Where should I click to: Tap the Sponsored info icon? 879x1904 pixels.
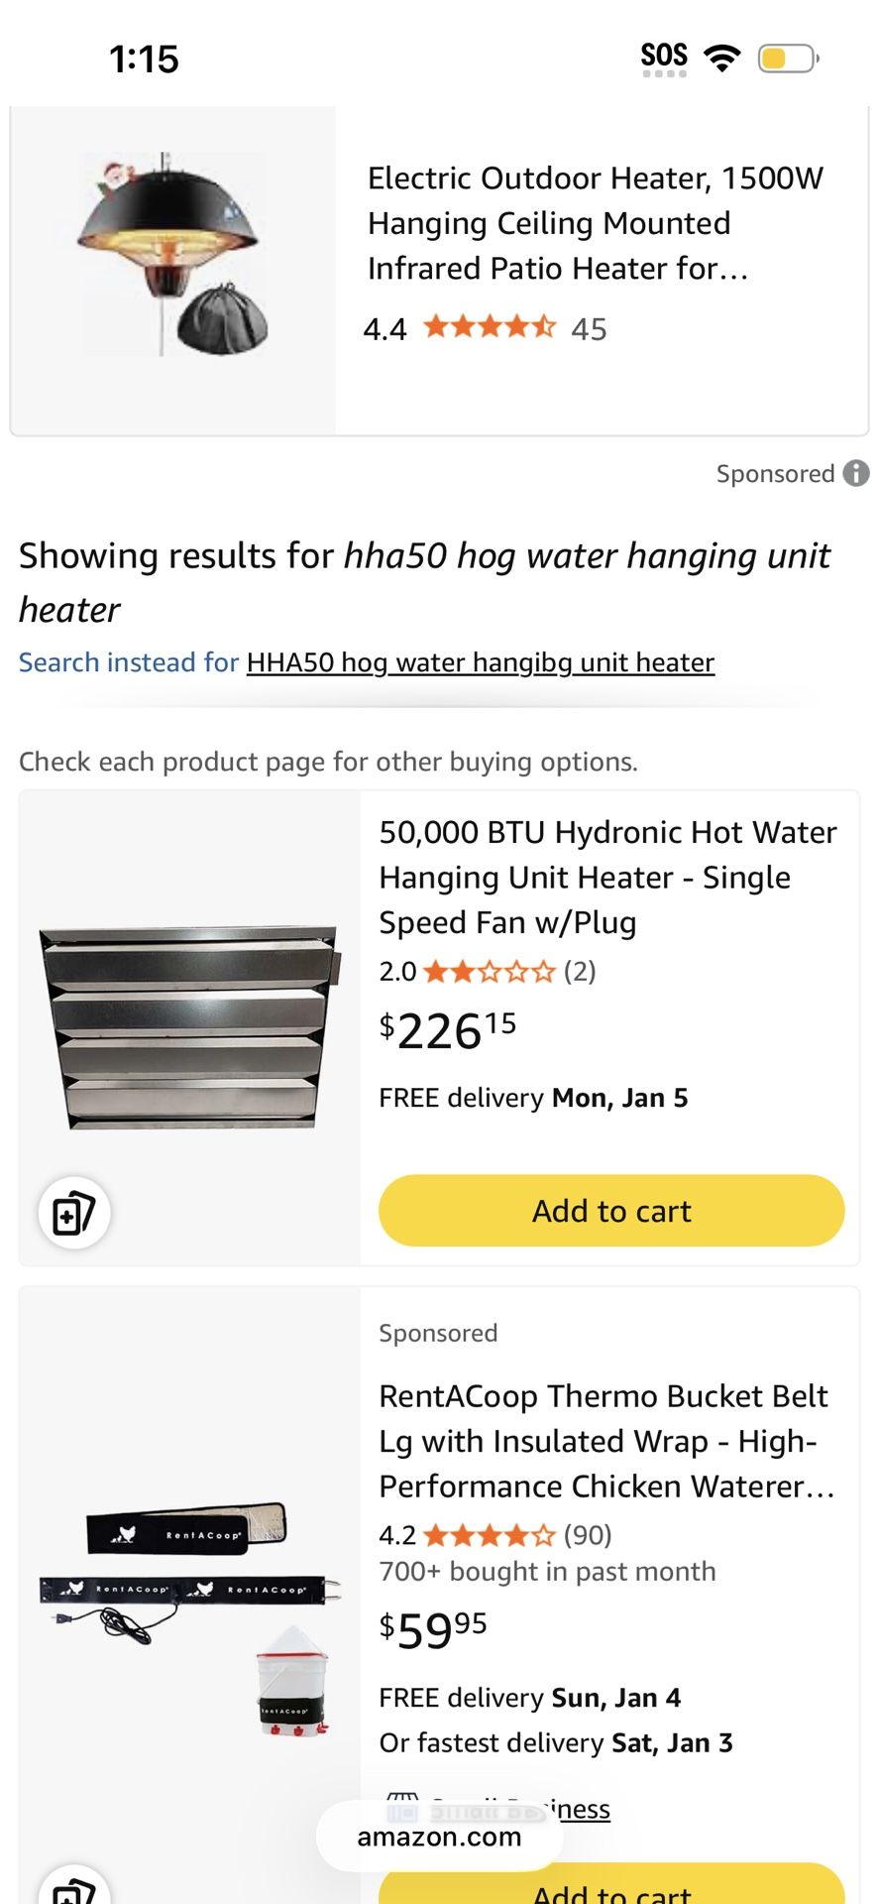point(856,474)
